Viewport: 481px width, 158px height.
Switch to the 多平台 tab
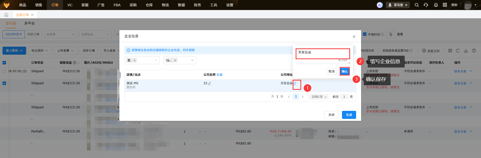[29, 23]
